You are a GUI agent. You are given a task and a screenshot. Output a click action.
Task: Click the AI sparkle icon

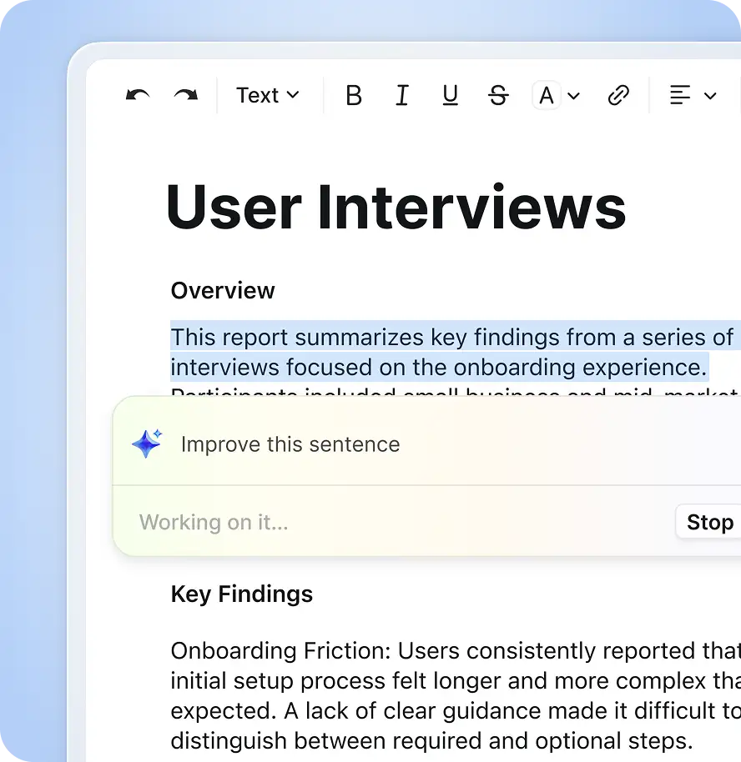coord(147,444)
